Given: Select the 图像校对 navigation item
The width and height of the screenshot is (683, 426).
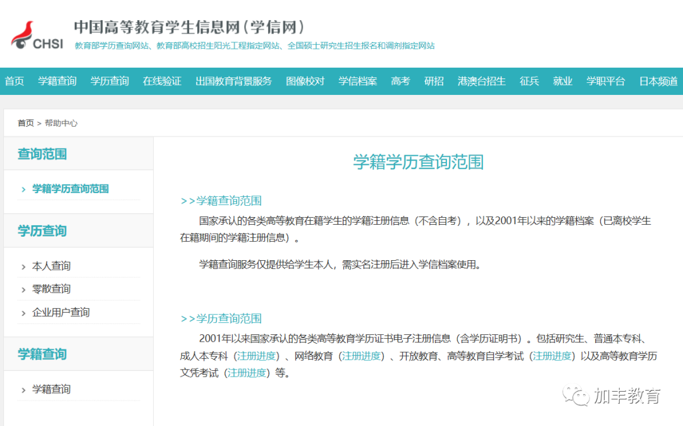Looking at the screenshot, I should point(305,81).
